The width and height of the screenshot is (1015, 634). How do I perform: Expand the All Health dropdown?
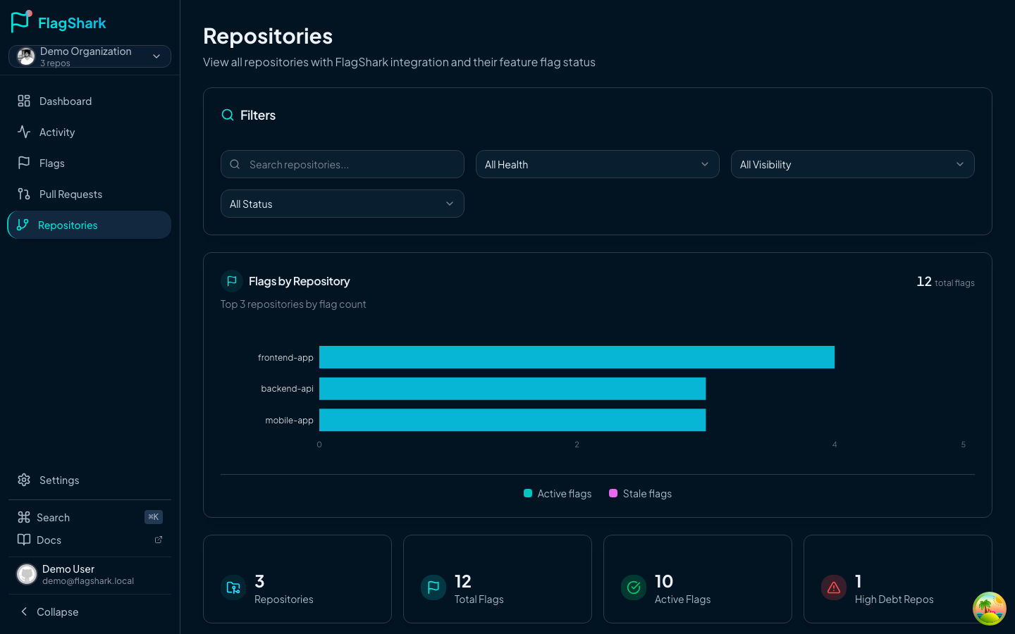(597, 164)
